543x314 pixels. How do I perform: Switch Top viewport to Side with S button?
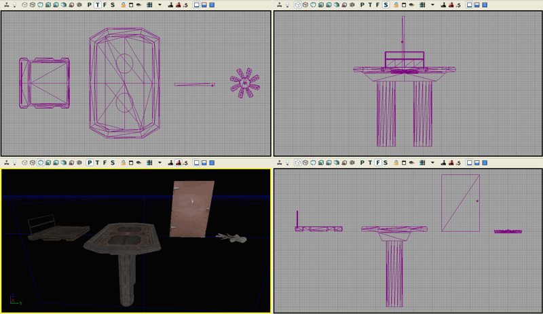coord(113,5)
